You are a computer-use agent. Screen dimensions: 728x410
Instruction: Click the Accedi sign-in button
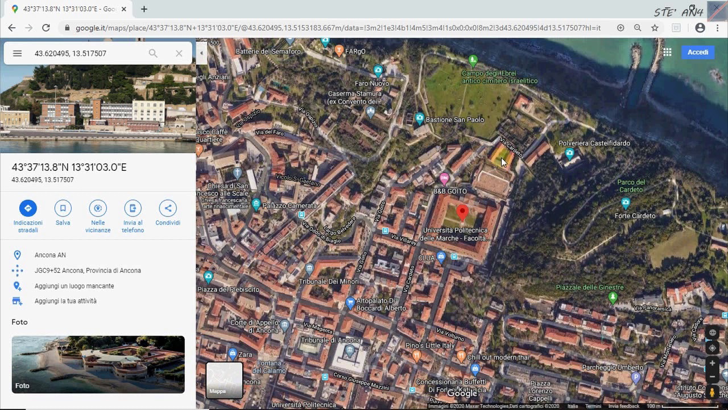click(x=698, y=52)
